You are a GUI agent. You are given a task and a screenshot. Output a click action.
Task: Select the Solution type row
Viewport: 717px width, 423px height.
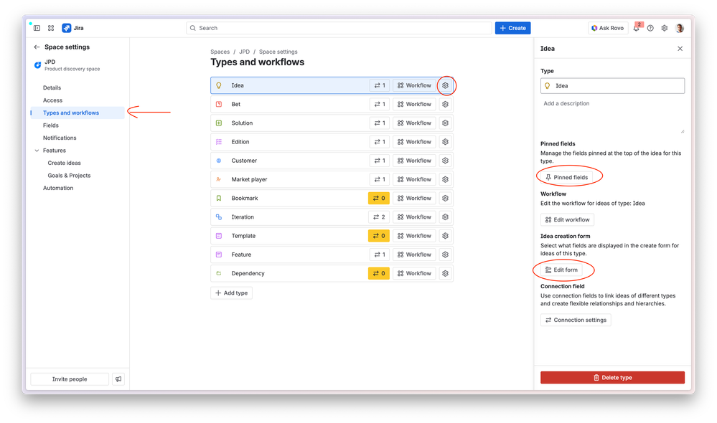pos(332,123)
